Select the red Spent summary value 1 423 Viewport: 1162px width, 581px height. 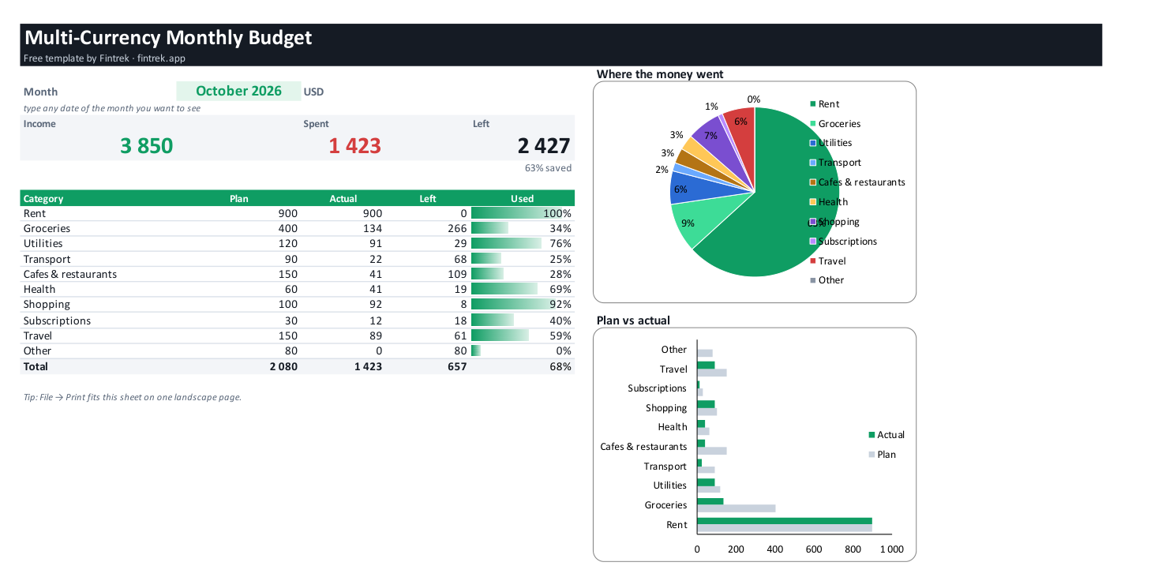(x=354, y=145)
